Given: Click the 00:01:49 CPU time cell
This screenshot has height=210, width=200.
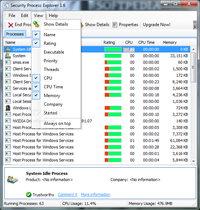Looking at the screenshot, I should pos(151,140).
